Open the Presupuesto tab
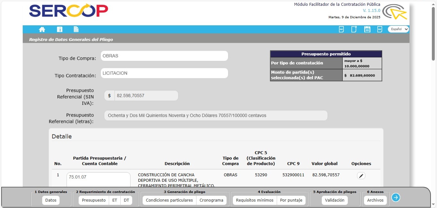The width and height of the screenshot is (437, 208). click(x=94, y=200)
